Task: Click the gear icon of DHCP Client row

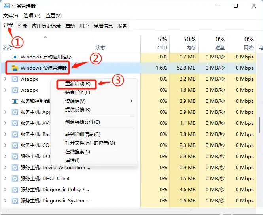Action: pos(15,179)
